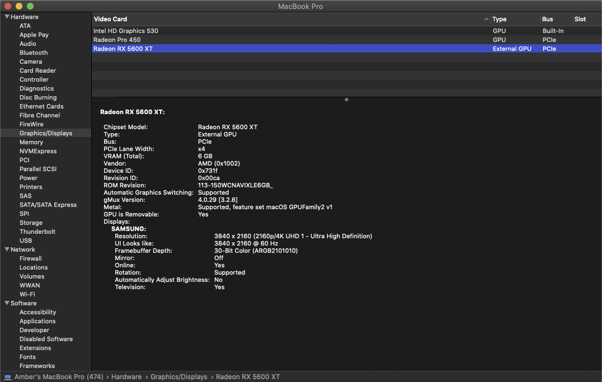
Task: Select Bluetooth in the Hardware list
Action: 34,53
